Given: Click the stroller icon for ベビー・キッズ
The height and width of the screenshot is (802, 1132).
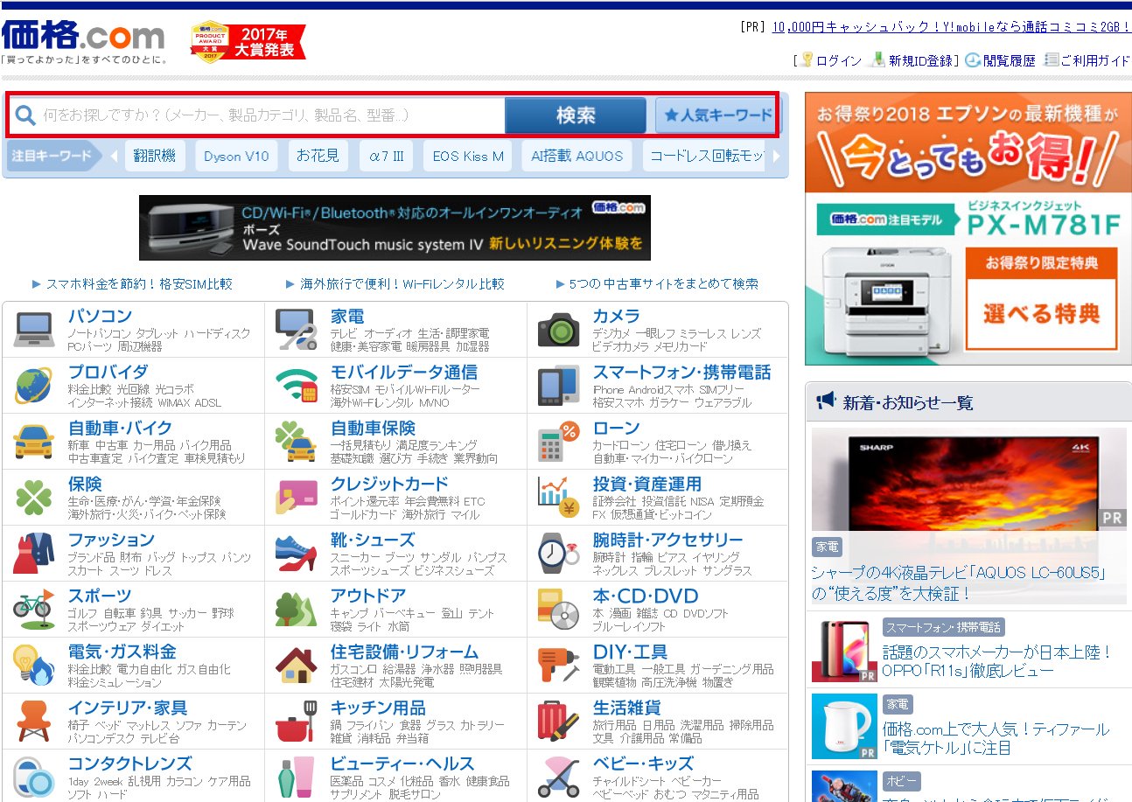Looking at the screenshot, I should tap(559, 778).
